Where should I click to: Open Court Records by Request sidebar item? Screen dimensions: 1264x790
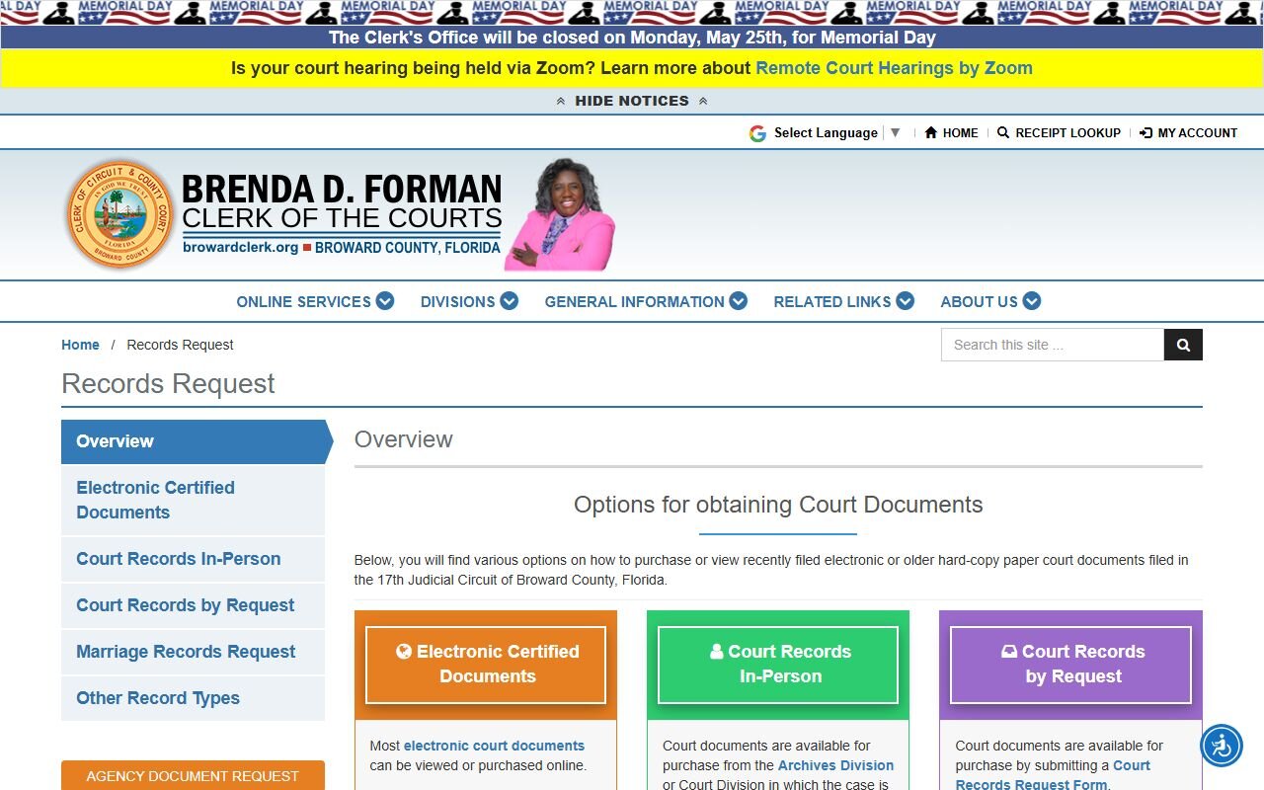click(x=194, y=605)
